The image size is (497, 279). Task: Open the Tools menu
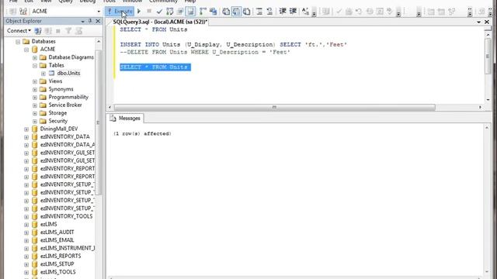[109, 2]
